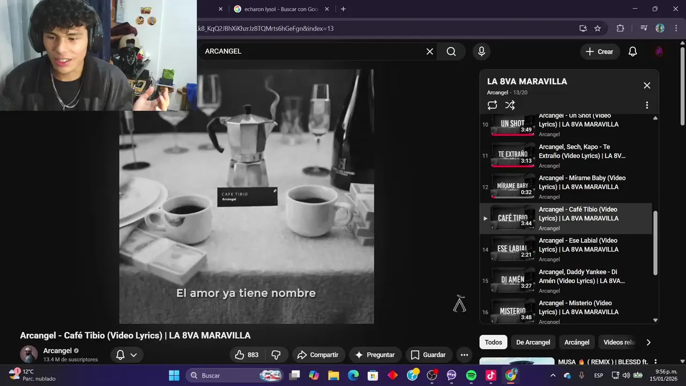Open more video actions ellipsis
Viewport: 686px width, 386px height.
[464, 355]
